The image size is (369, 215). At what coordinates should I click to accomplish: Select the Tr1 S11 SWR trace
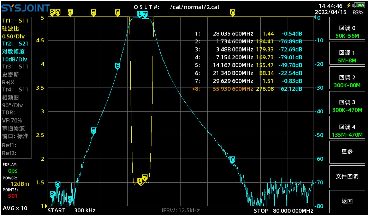tap(16, 29)
